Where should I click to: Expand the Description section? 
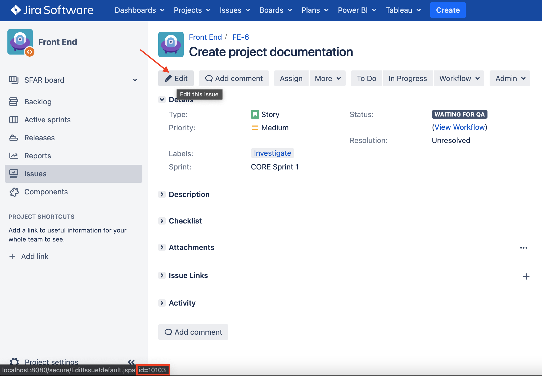[x=162, y=194]
